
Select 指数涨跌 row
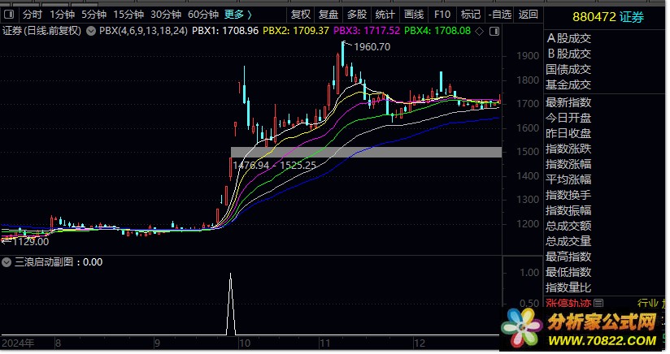click(x=568, y=149)
